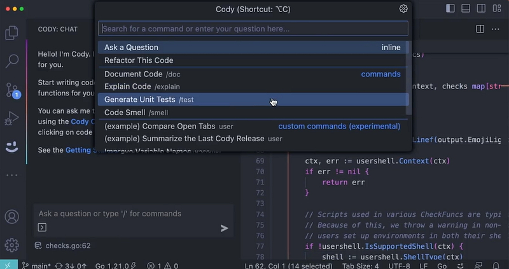Screen dimensions: 509x269
Task: Change Tab Size: 4 indentation setting
Action: (x=360, y=266)
